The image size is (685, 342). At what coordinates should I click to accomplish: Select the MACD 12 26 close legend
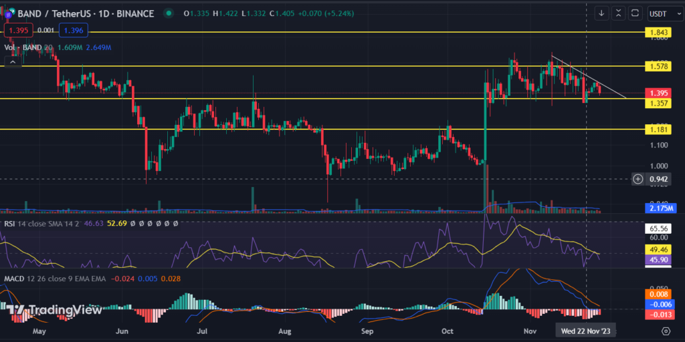(x=55, y=279)
